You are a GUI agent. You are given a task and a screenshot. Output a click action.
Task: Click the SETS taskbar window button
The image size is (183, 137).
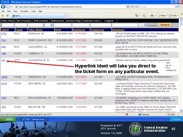pos(35,119)
